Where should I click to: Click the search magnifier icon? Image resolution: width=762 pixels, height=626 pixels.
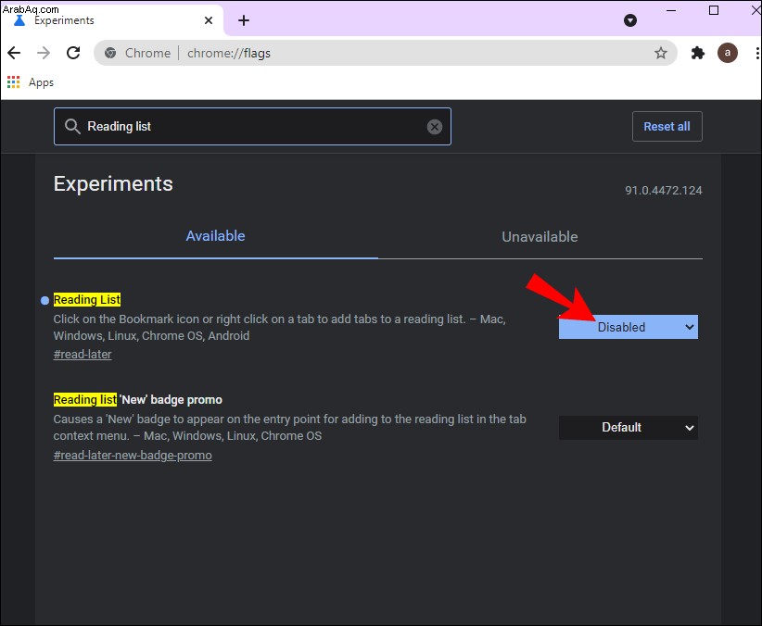(72, 126)
